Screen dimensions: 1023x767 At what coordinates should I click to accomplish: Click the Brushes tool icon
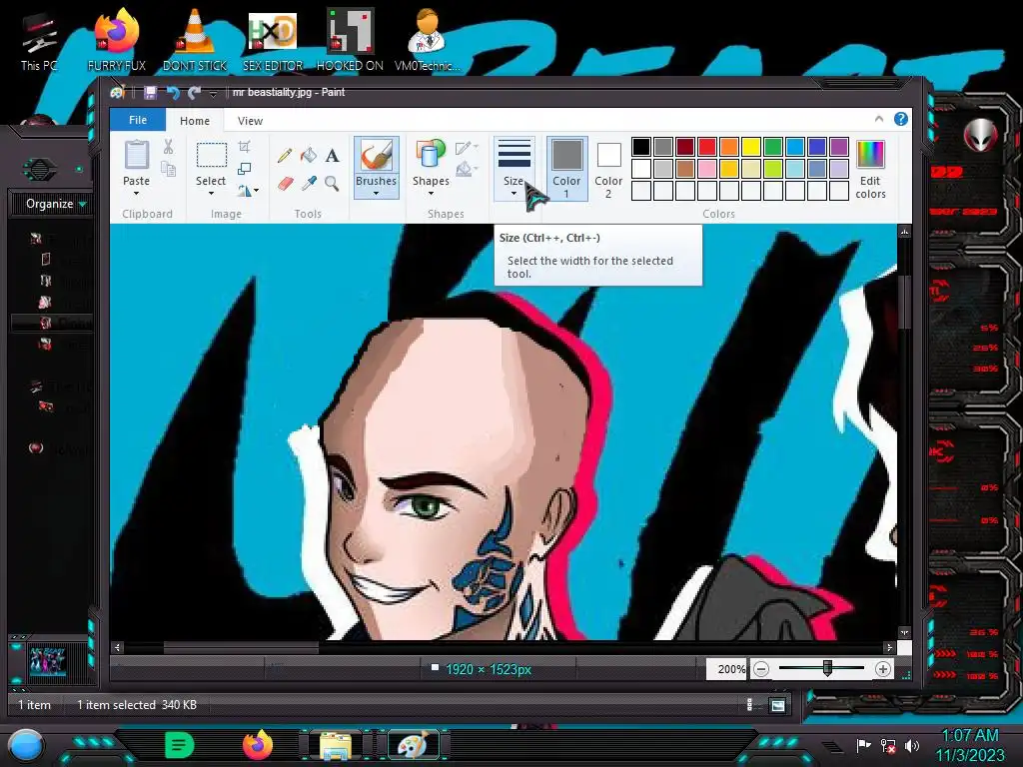click(376, 155)
